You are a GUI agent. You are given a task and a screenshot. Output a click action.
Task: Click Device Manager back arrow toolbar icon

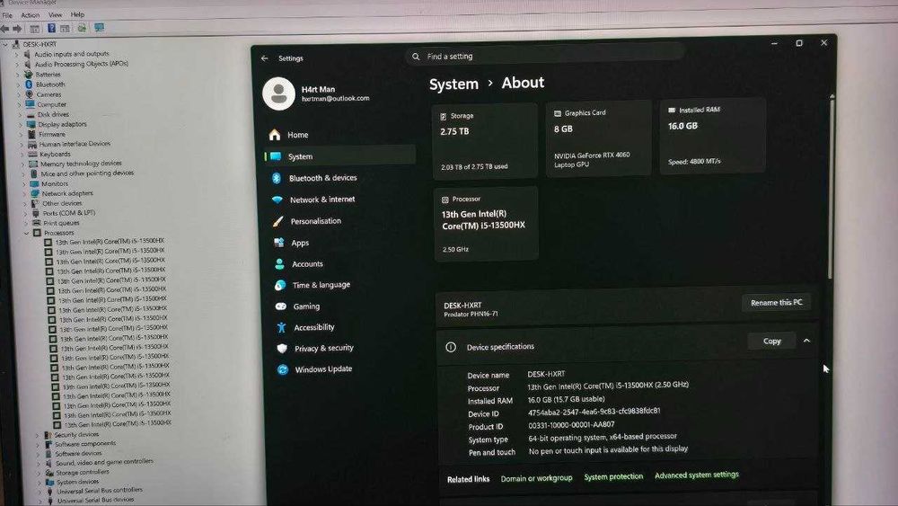(x=5, y=28)
